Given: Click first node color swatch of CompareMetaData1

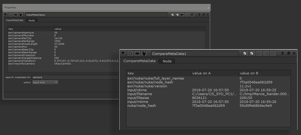Looking at the screenshot, I should 245,53.
